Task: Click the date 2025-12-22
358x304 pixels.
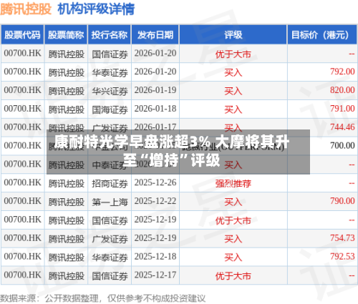Action: coord(155,201)
